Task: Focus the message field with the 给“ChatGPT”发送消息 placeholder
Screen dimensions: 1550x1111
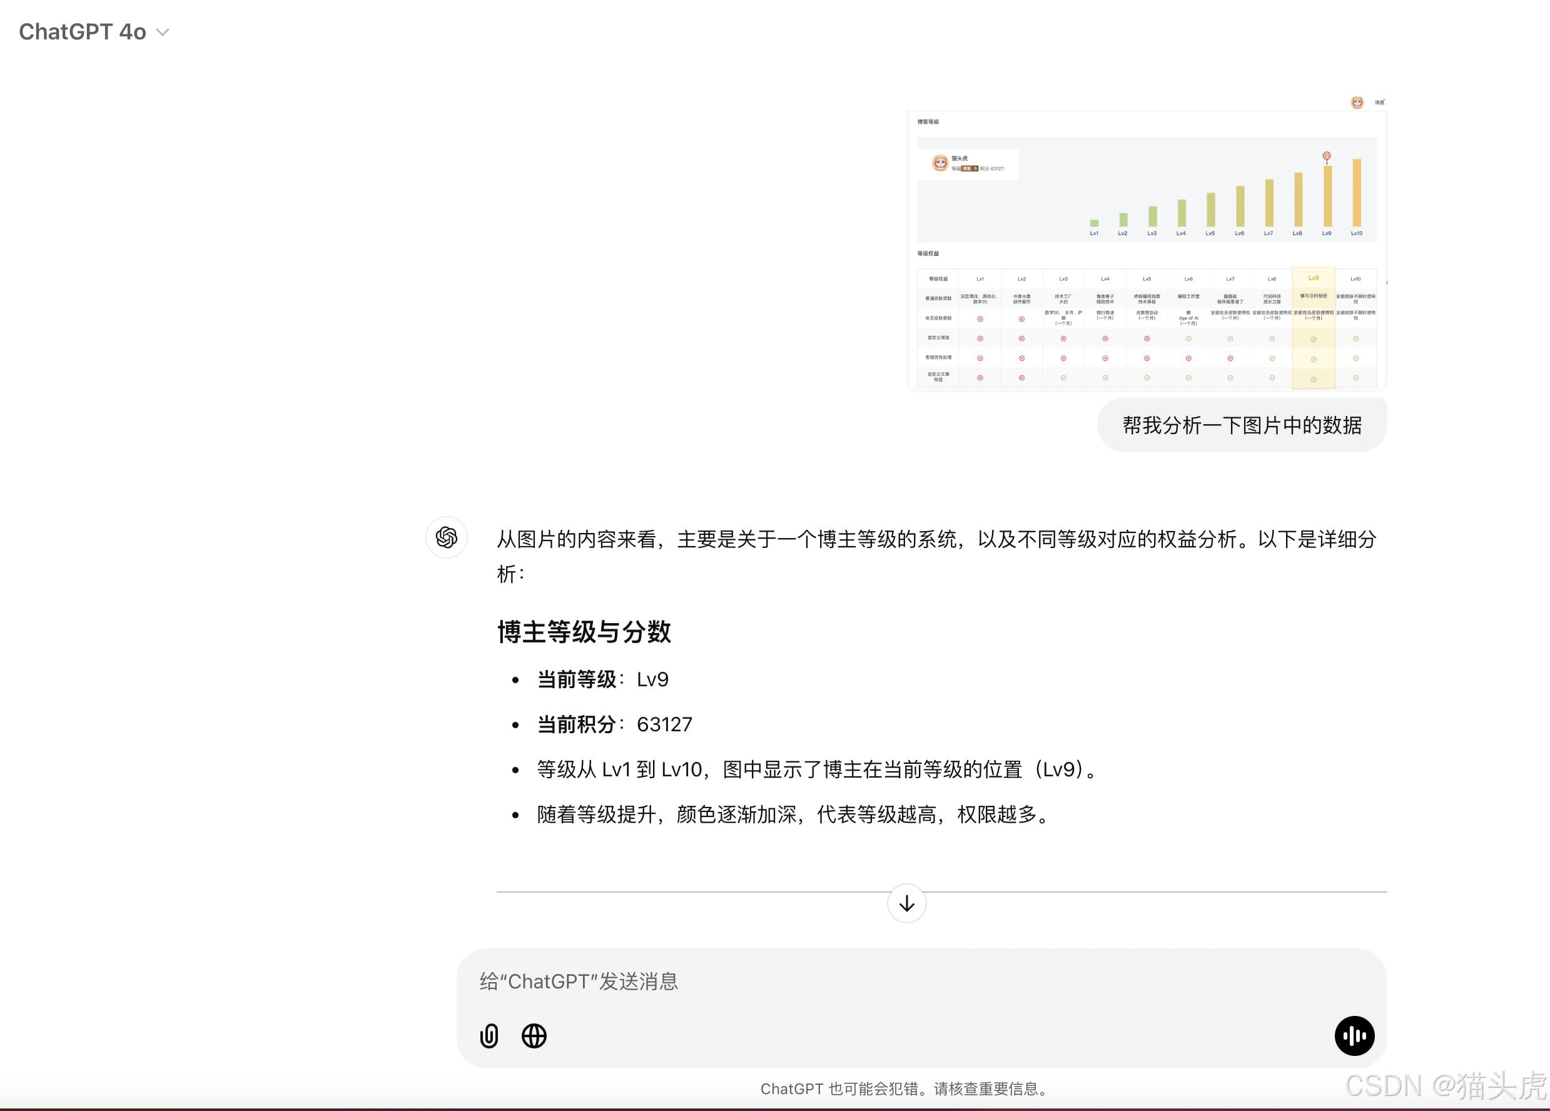Action: point(921,982)
